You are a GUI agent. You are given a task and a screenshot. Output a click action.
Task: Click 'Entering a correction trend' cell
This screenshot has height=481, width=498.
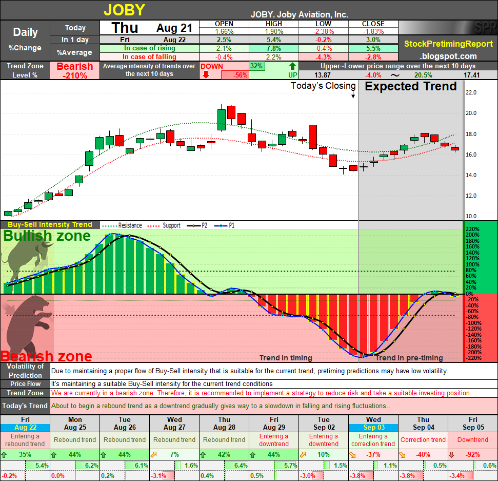click(373, 440)
